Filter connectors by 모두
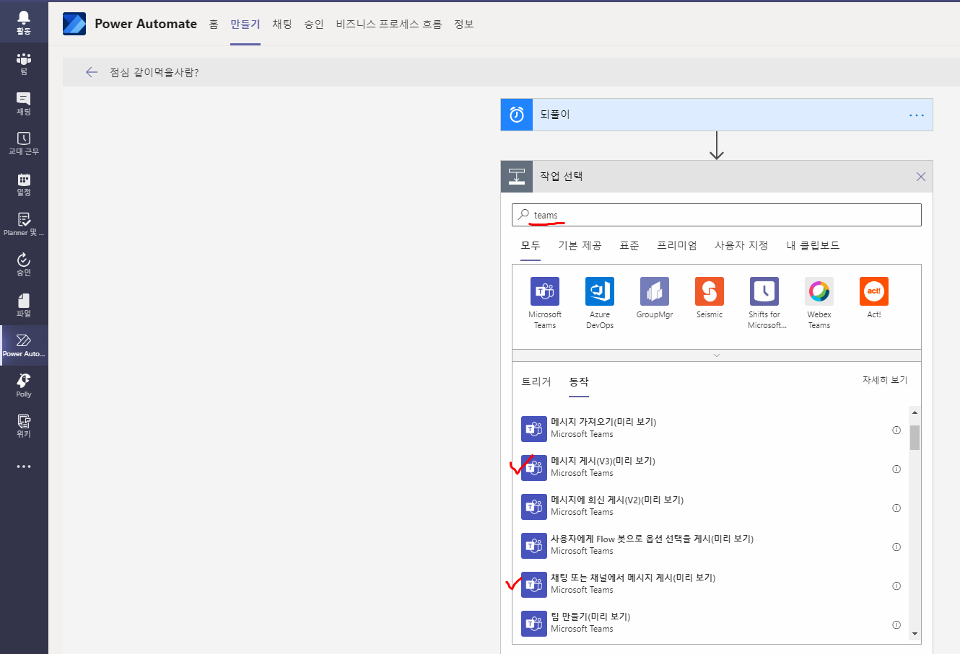Viewport: 960px width, 654px height. coord(531,246)
